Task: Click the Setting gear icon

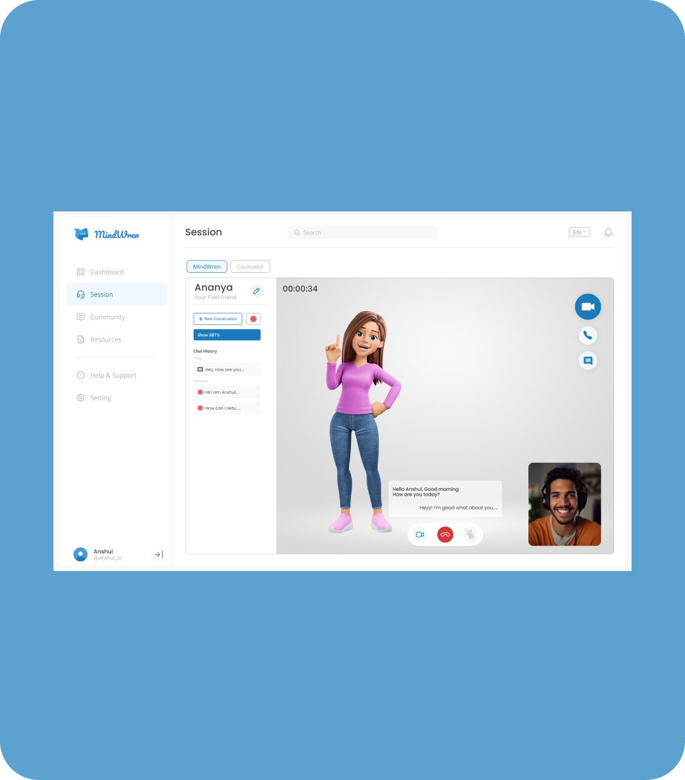Action: (x=81, y=398)
